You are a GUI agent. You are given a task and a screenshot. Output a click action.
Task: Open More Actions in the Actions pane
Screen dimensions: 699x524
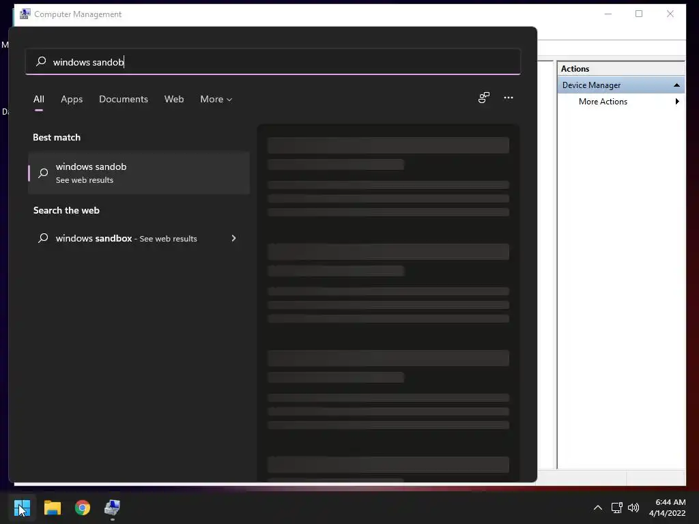click(603, 102)
